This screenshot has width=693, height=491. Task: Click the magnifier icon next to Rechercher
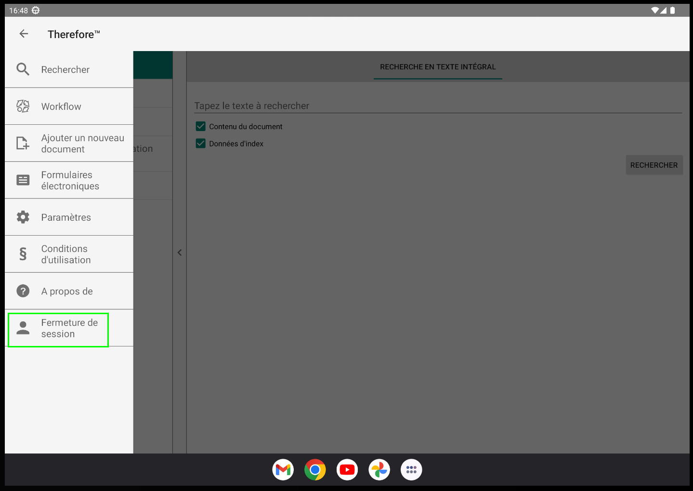click(23, 69)
